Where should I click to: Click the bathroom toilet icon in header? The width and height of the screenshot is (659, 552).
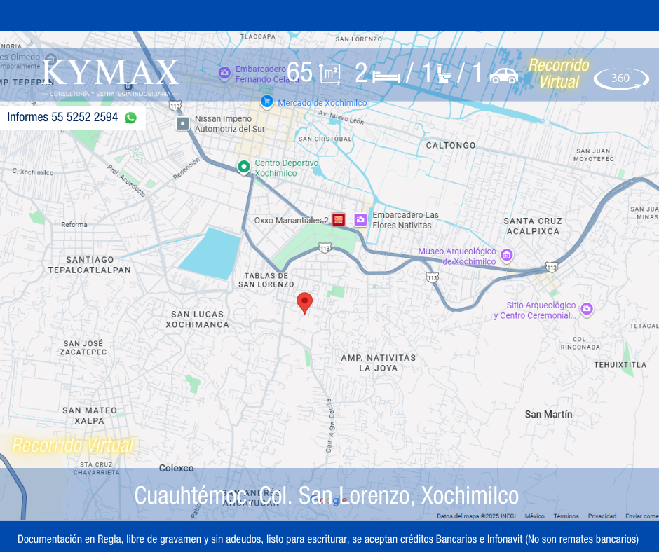pos(443,74)
